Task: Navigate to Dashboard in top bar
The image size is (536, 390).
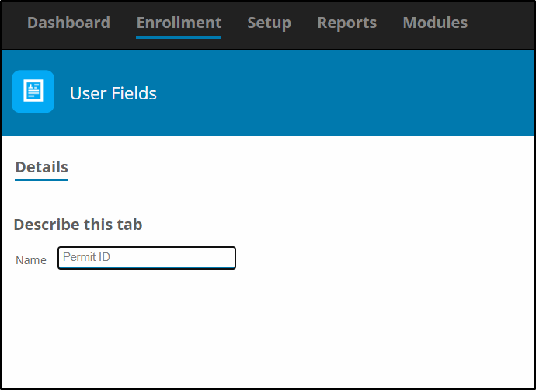Action: [x=68, y=23]
